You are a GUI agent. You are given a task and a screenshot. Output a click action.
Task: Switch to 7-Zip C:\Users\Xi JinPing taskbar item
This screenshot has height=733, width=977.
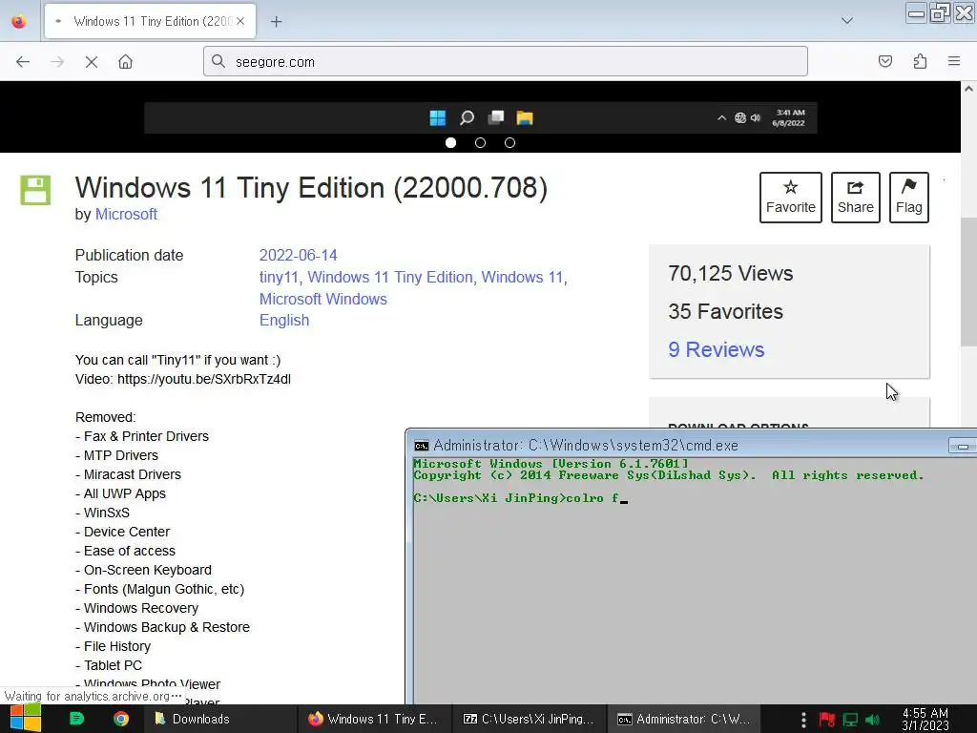click(x=529, y=719)
